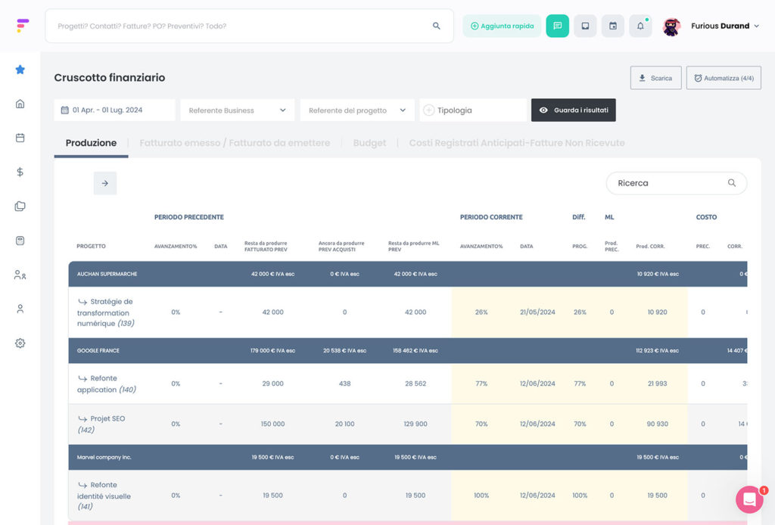Viewport: 775px width, 525px height.
Task: Open the Referente del progetto dropdown
Action: pyautogui.click(x=357, y=110)
